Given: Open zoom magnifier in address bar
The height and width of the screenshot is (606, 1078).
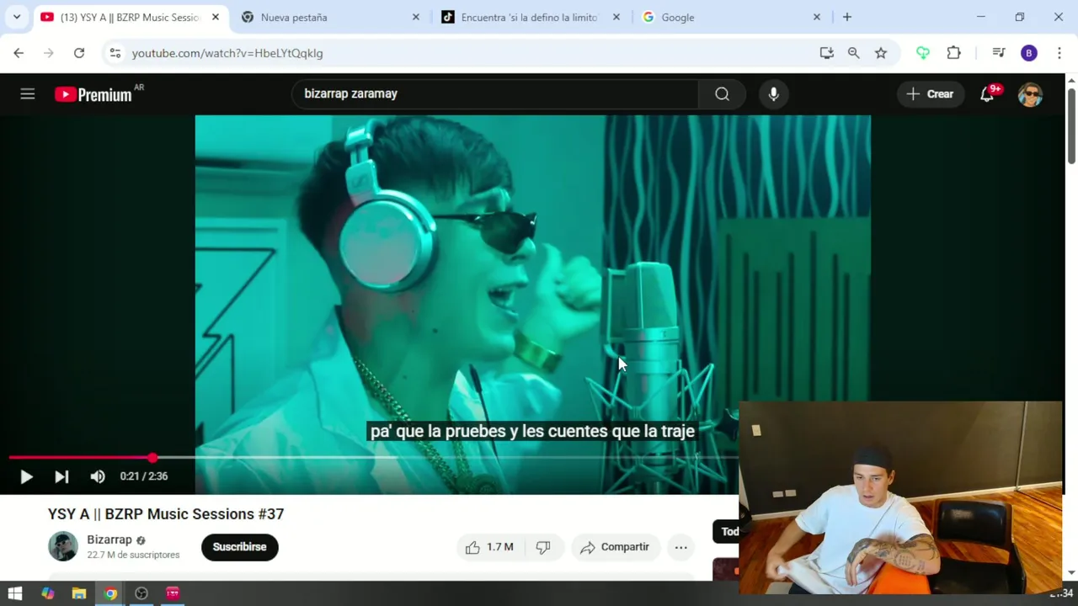Looking at the screenshot, I should [854, 53].
